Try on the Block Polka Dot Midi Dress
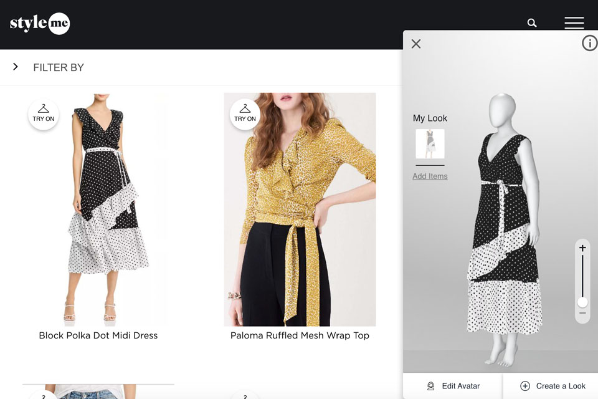598x399 pixels. pyautogui.click(x=44, y=114)
